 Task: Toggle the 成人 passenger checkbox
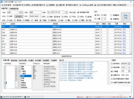coord(95,15)
